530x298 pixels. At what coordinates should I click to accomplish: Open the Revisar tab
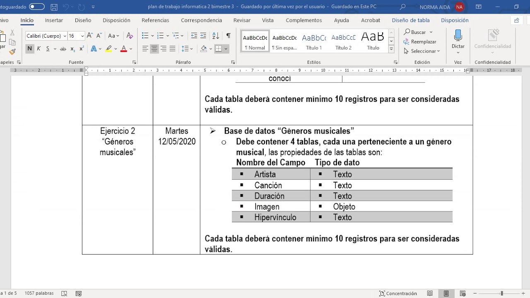[242, 20]
